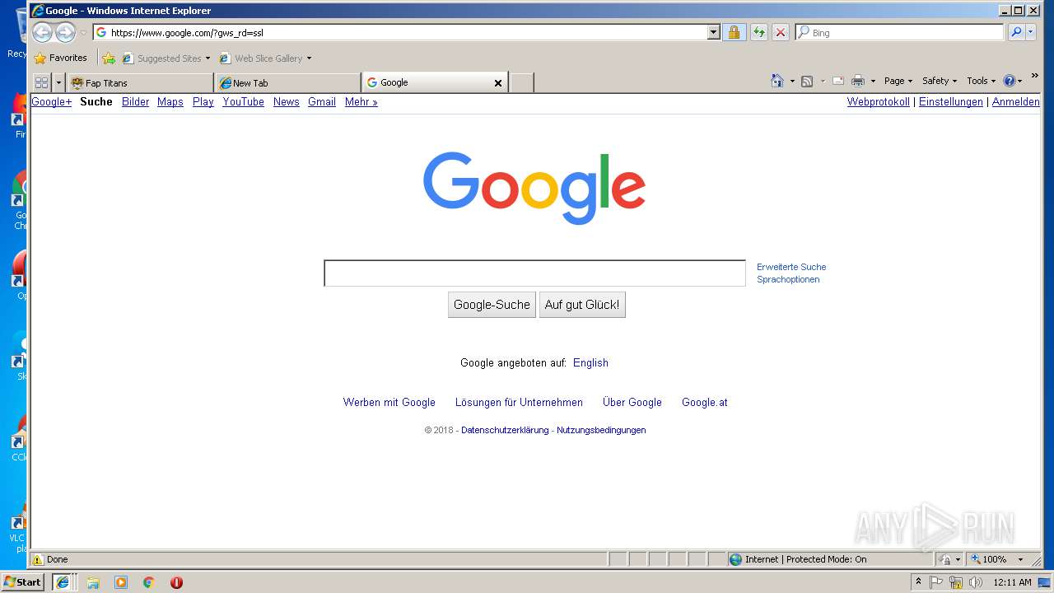Open YouTube in Google top bar
1054x593 pixels.
243,102
